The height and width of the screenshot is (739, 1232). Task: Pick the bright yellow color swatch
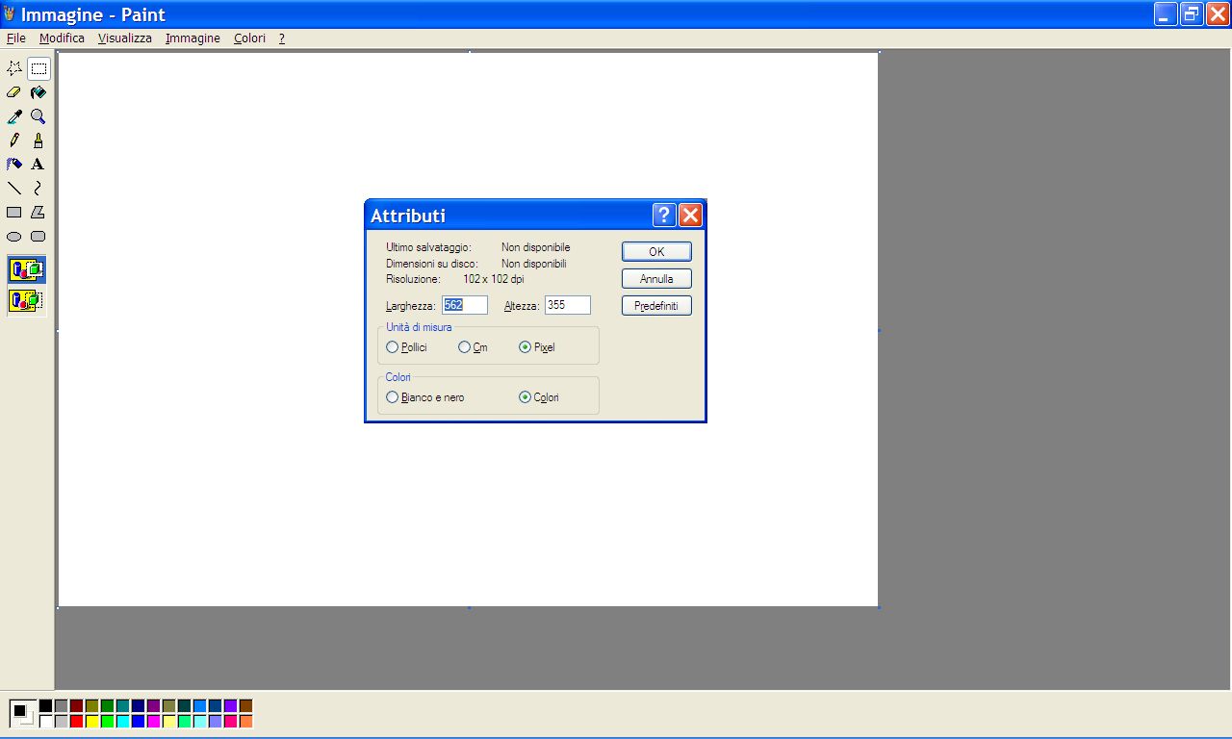tap(91, 722)
